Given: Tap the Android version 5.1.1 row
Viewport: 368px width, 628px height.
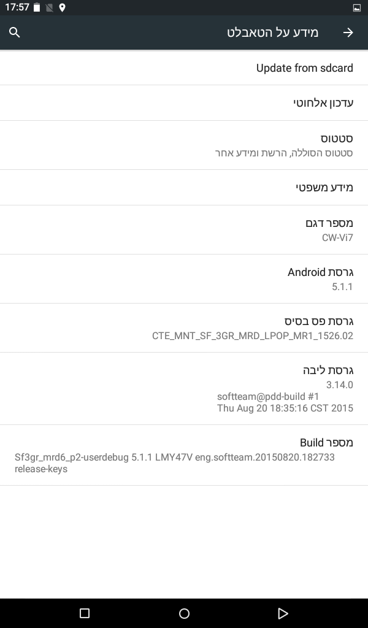Looking at the screenshot, I should coord(184,278).
